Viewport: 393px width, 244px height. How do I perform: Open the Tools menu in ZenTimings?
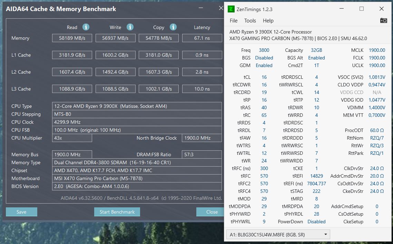click(250, 21)
